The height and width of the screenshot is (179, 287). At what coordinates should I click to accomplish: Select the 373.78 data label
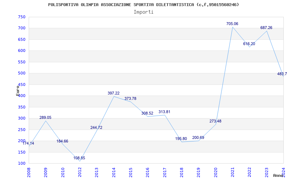pyautogui.click(x=130, y=99)
